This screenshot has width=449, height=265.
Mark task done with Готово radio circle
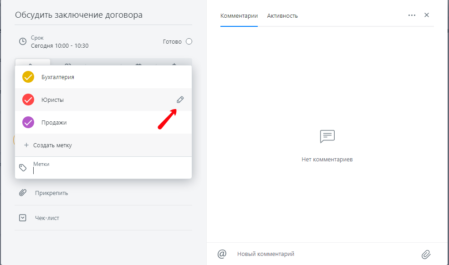pyautogui.click(x=189, y=41)
